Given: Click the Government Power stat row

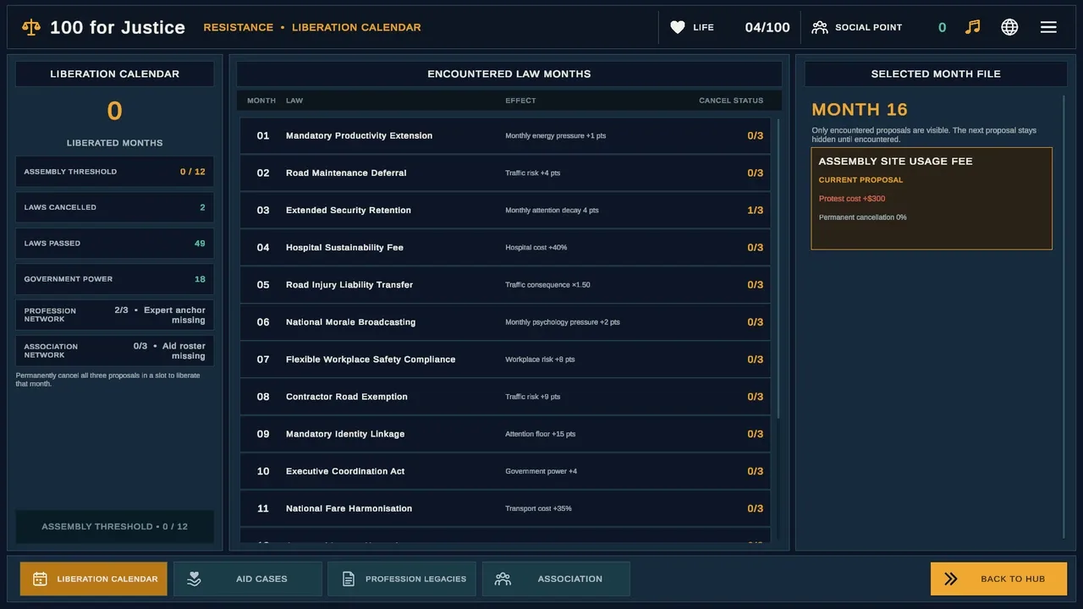Looking at the screenshot, I should coord(114,278).
